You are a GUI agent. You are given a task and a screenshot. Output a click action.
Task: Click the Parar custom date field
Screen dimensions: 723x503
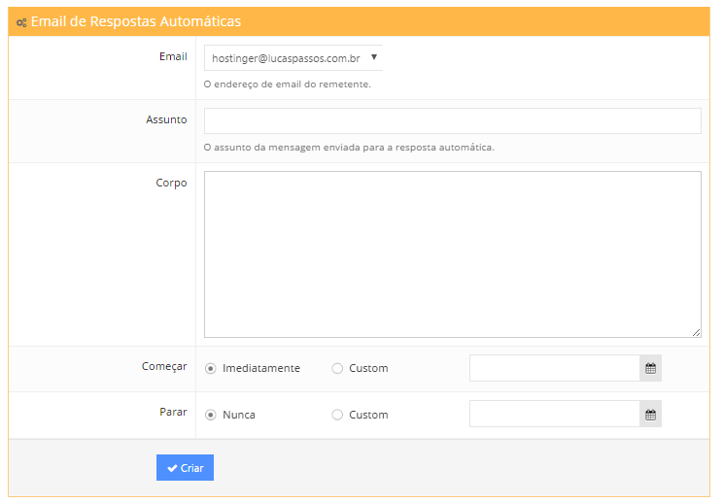(x=554, y=415)
